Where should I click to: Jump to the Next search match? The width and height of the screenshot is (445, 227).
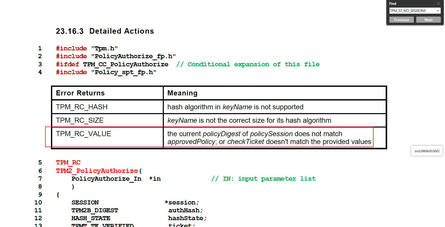click(x=428, y=20)
